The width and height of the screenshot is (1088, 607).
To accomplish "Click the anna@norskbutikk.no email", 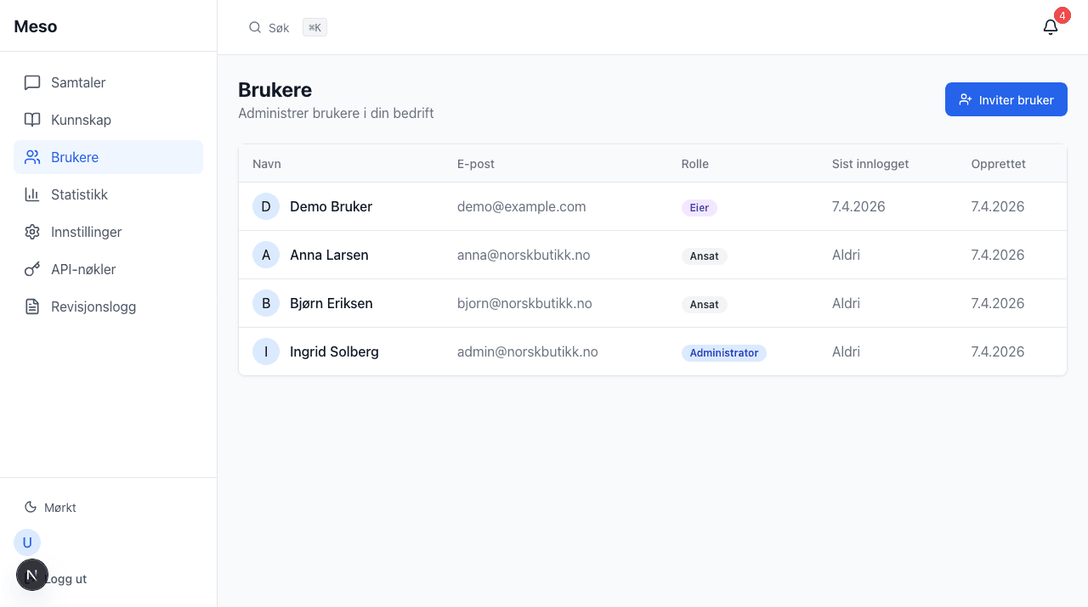I will (523, 255).
